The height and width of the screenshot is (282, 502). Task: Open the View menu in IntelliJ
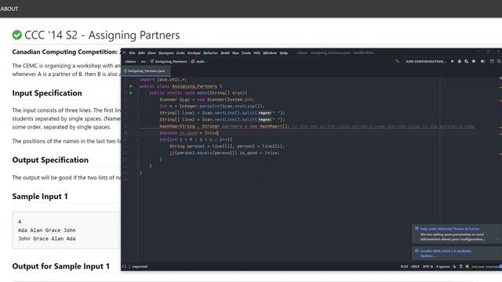pos(151,53)
